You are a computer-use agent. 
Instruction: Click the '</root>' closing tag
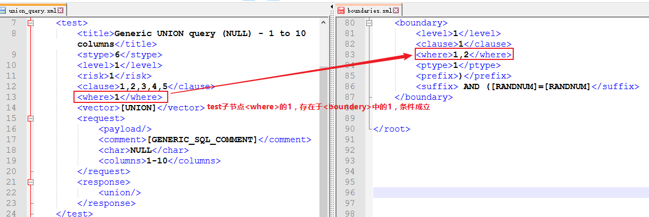pos(392,129)
